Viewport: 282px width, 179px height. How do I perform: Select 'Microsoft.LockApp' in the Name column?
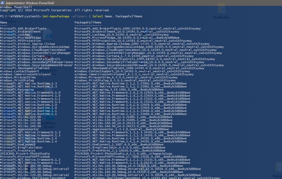coord(15,35)
